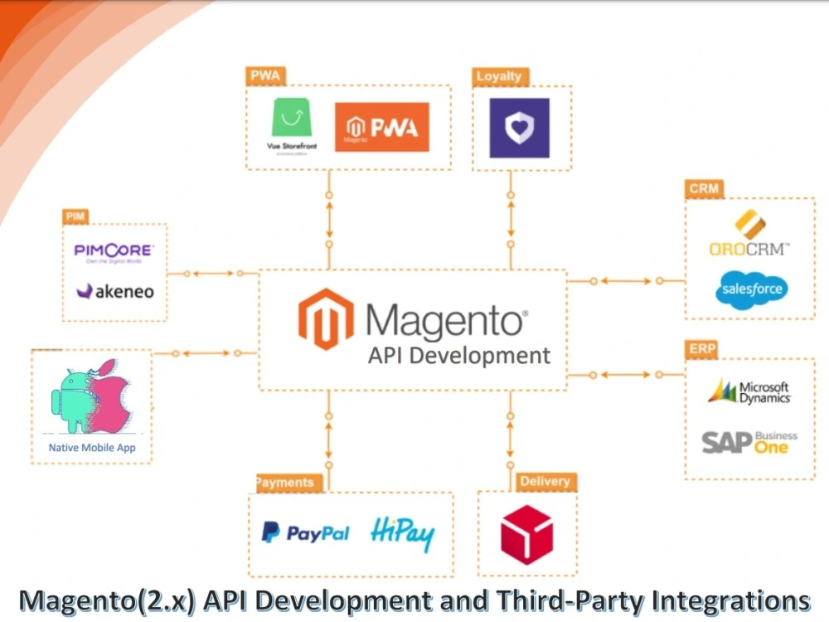Open the Native Mobile App link

[90, 447]
